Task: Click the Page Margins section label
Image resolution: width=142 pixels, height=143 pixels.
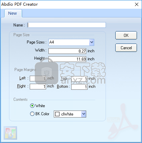Action: coord(25,70)
